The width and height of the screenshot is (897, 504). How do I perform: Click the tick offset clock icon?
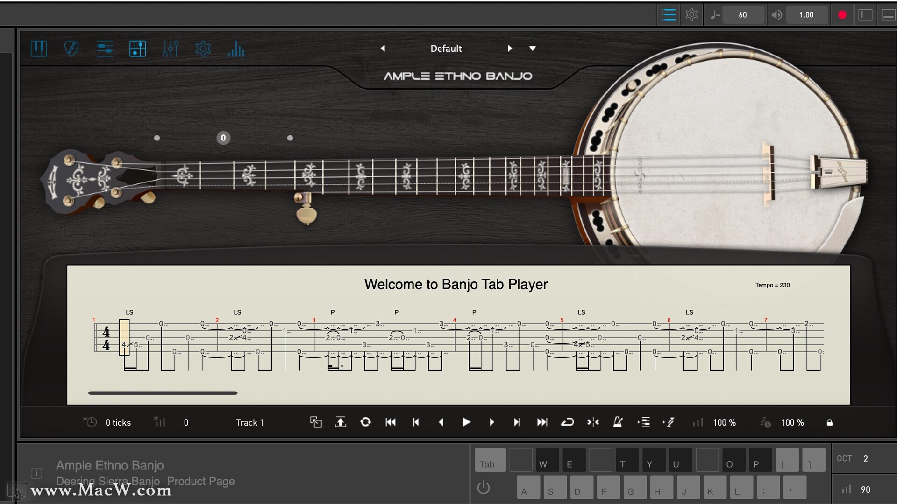[90, 422]
